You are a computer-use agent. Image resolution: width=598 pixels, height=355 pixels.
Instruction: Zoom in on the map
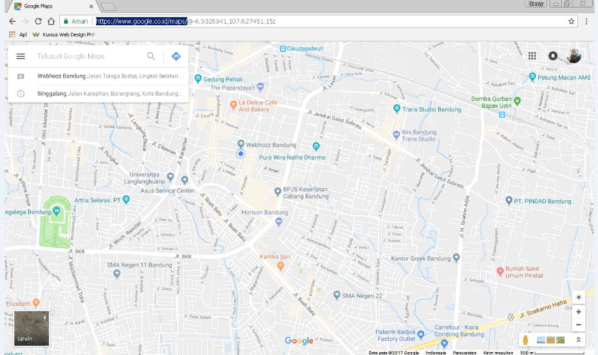pos(578,312)
